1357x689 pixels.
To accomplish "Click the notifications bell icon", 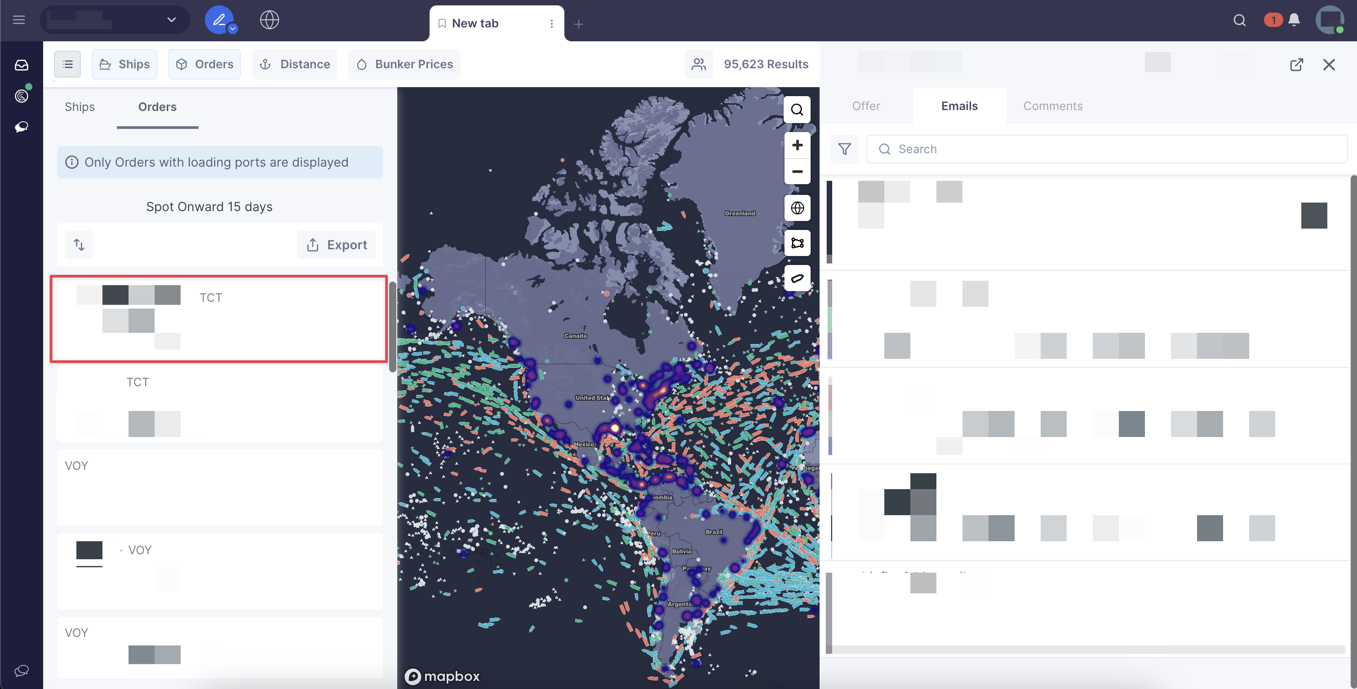I will (x=1294, y=20).
